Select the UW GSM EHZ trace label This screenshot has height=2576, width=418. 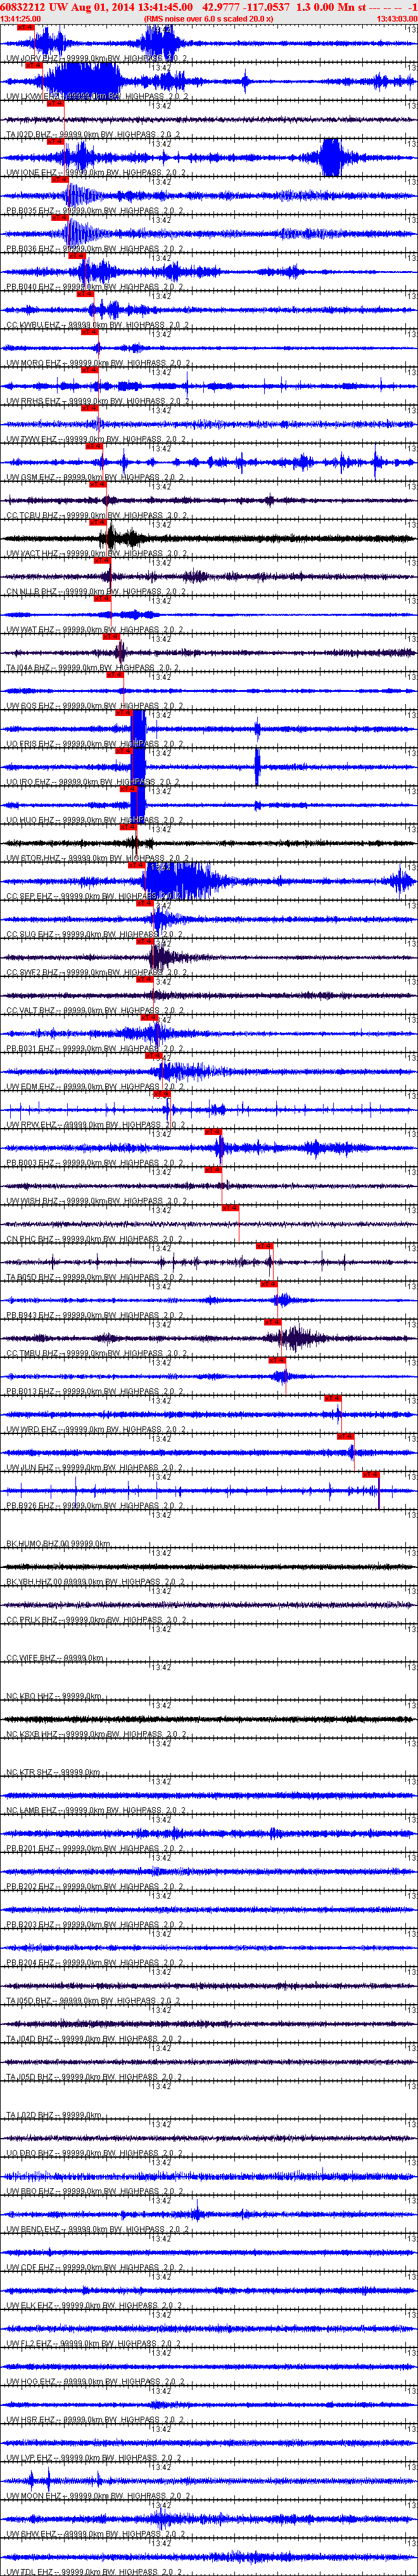coord(96,478)
